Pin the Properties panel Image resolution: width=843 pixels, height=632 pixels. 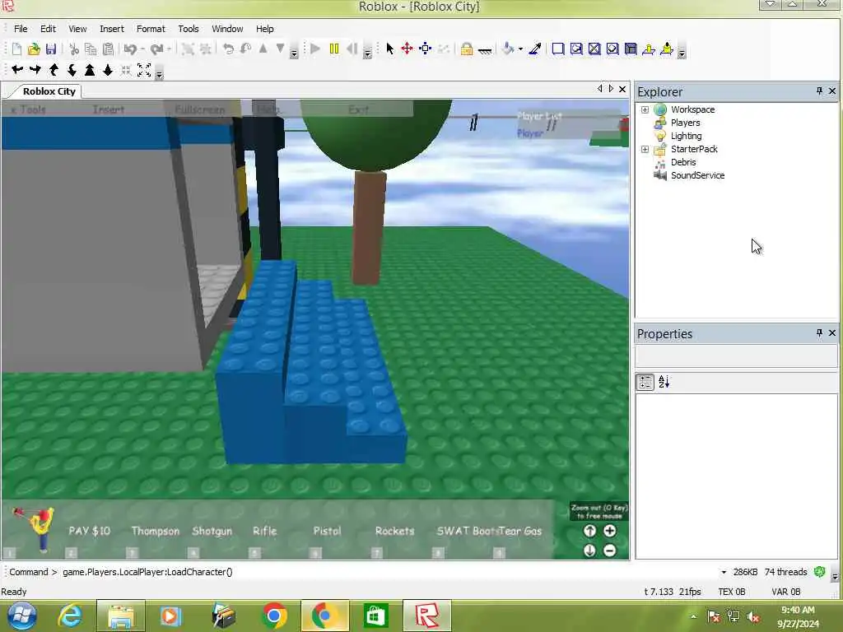(819, 333)
